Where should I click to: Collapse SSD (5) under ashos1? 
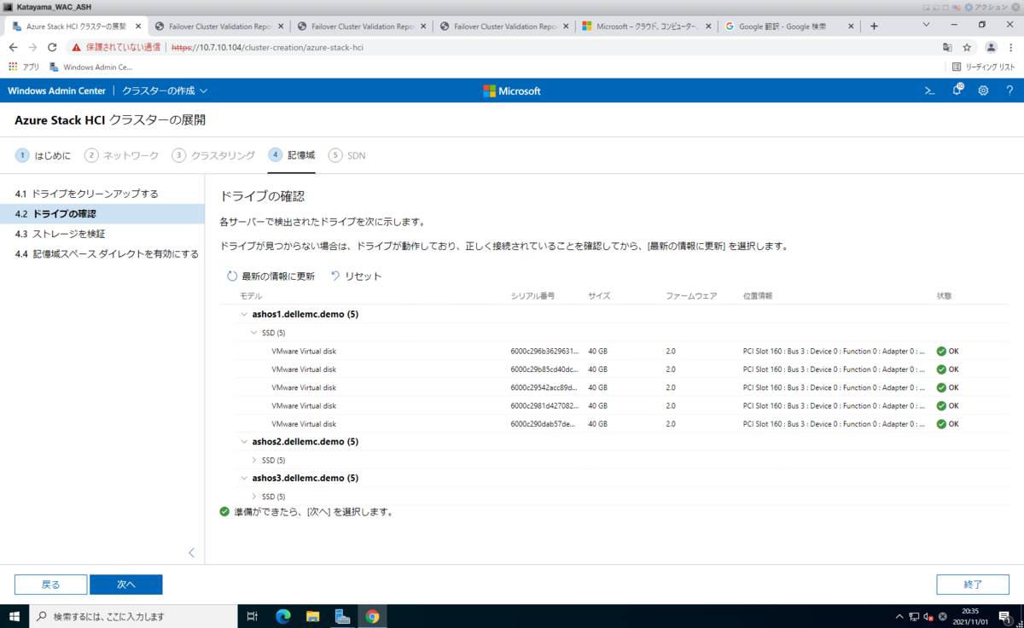click(253, 333)
